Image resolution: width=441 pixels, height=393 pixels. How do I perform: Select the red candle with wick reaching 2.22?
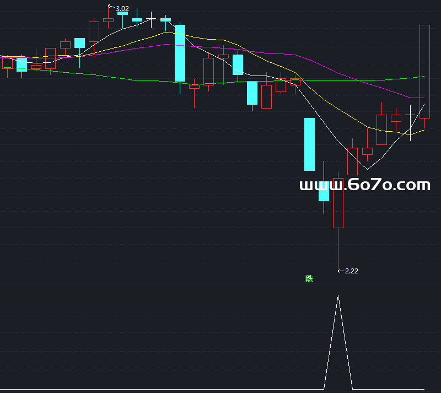338,203
